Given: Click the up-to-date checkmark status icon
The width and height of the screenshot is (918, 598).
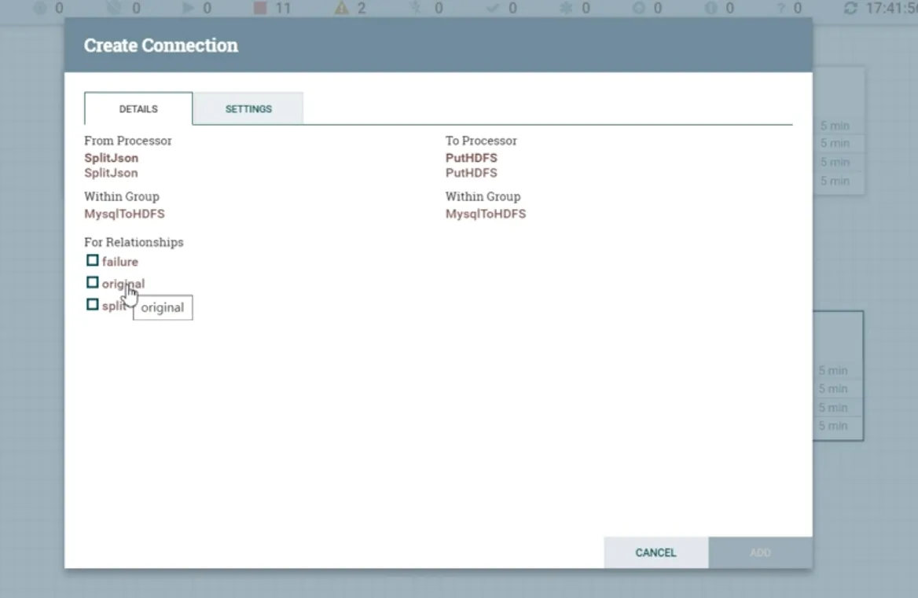Looking at the screenshot, I should click(493, 8).
